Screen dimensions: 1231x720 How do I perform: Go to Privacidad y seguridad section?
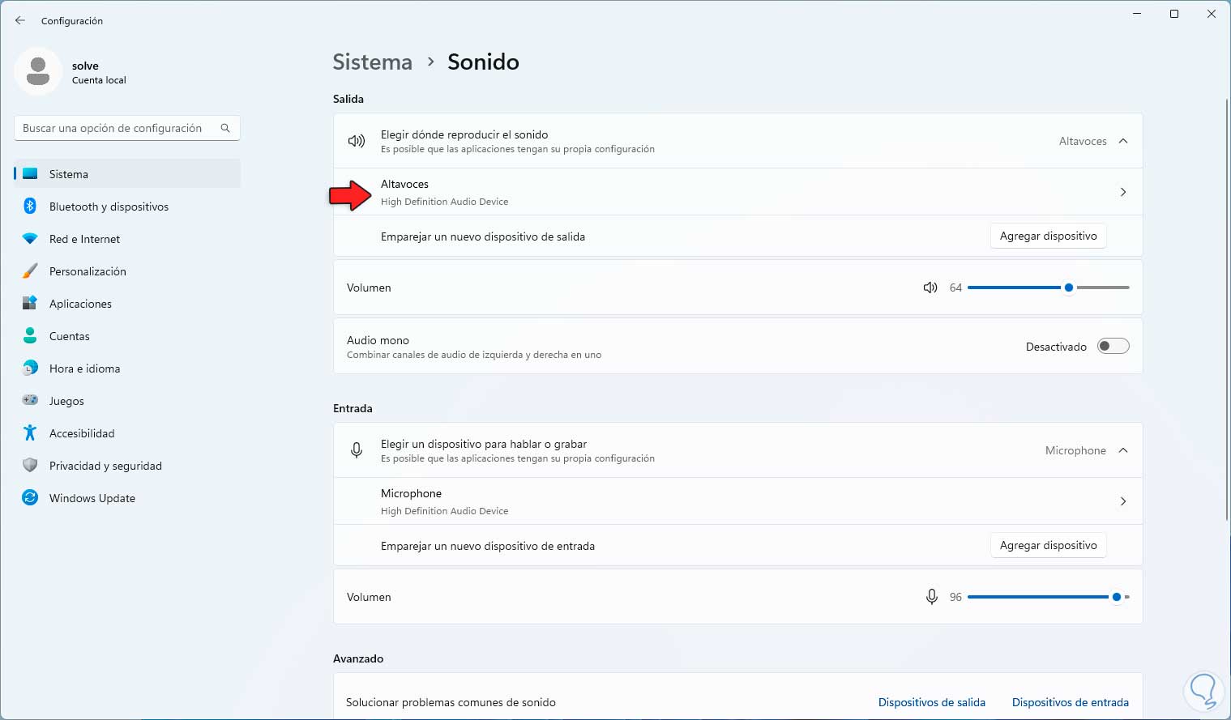pyautogui.click(x=105, y=466)
